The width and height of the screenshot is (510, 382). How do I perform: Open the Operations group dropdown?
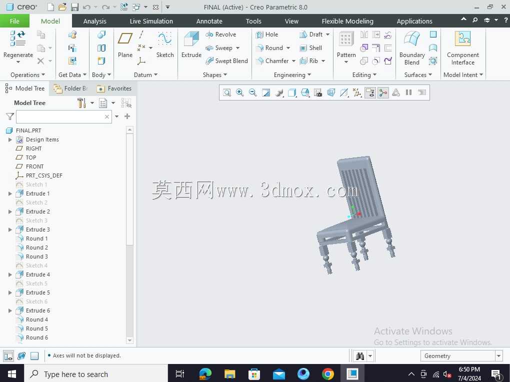(x=27, y=75)
